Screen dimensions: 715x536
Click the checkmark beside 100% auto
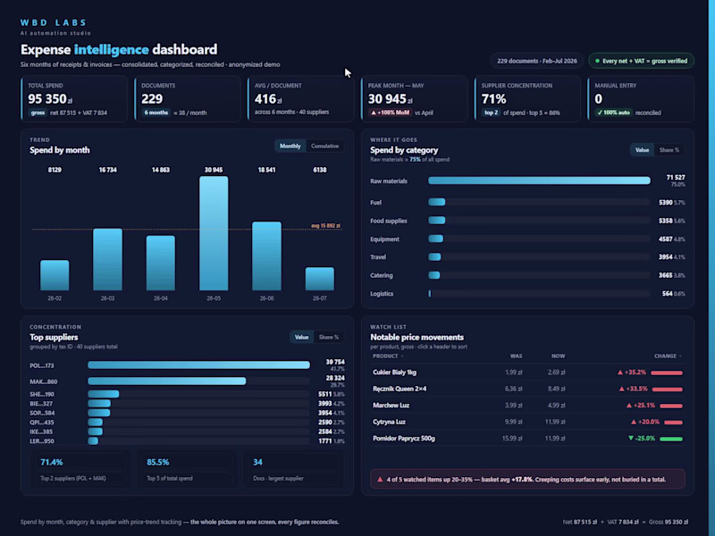600,113
